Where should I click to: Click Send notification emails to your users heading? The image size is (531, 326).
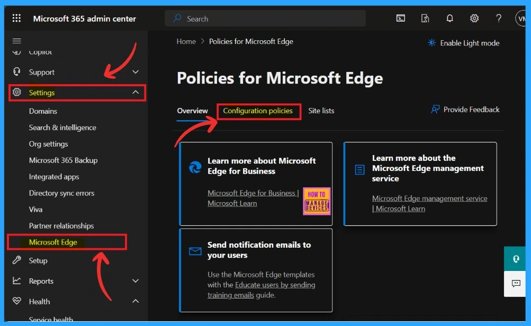(x=259, y=250)
